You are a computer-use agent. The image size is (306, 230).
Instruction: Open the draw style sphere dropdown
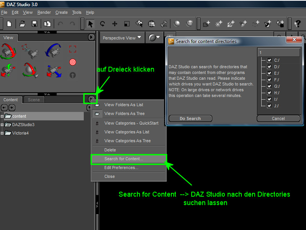point(154,38)
